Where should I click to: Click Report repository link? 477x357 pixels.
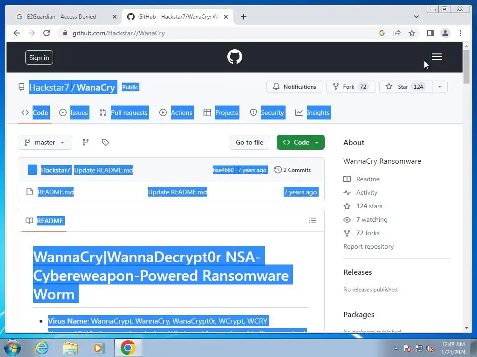tap(368, 246)
